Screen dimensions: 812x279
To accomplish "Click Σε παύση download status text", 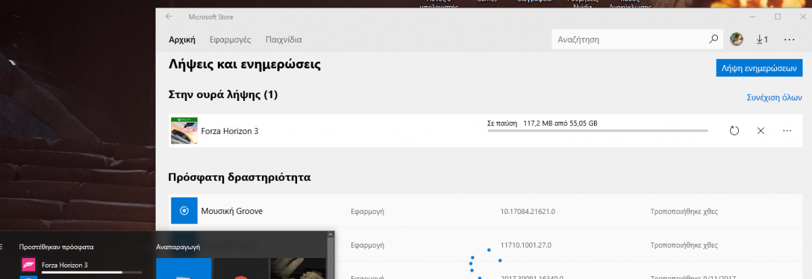I will point(502,123).
